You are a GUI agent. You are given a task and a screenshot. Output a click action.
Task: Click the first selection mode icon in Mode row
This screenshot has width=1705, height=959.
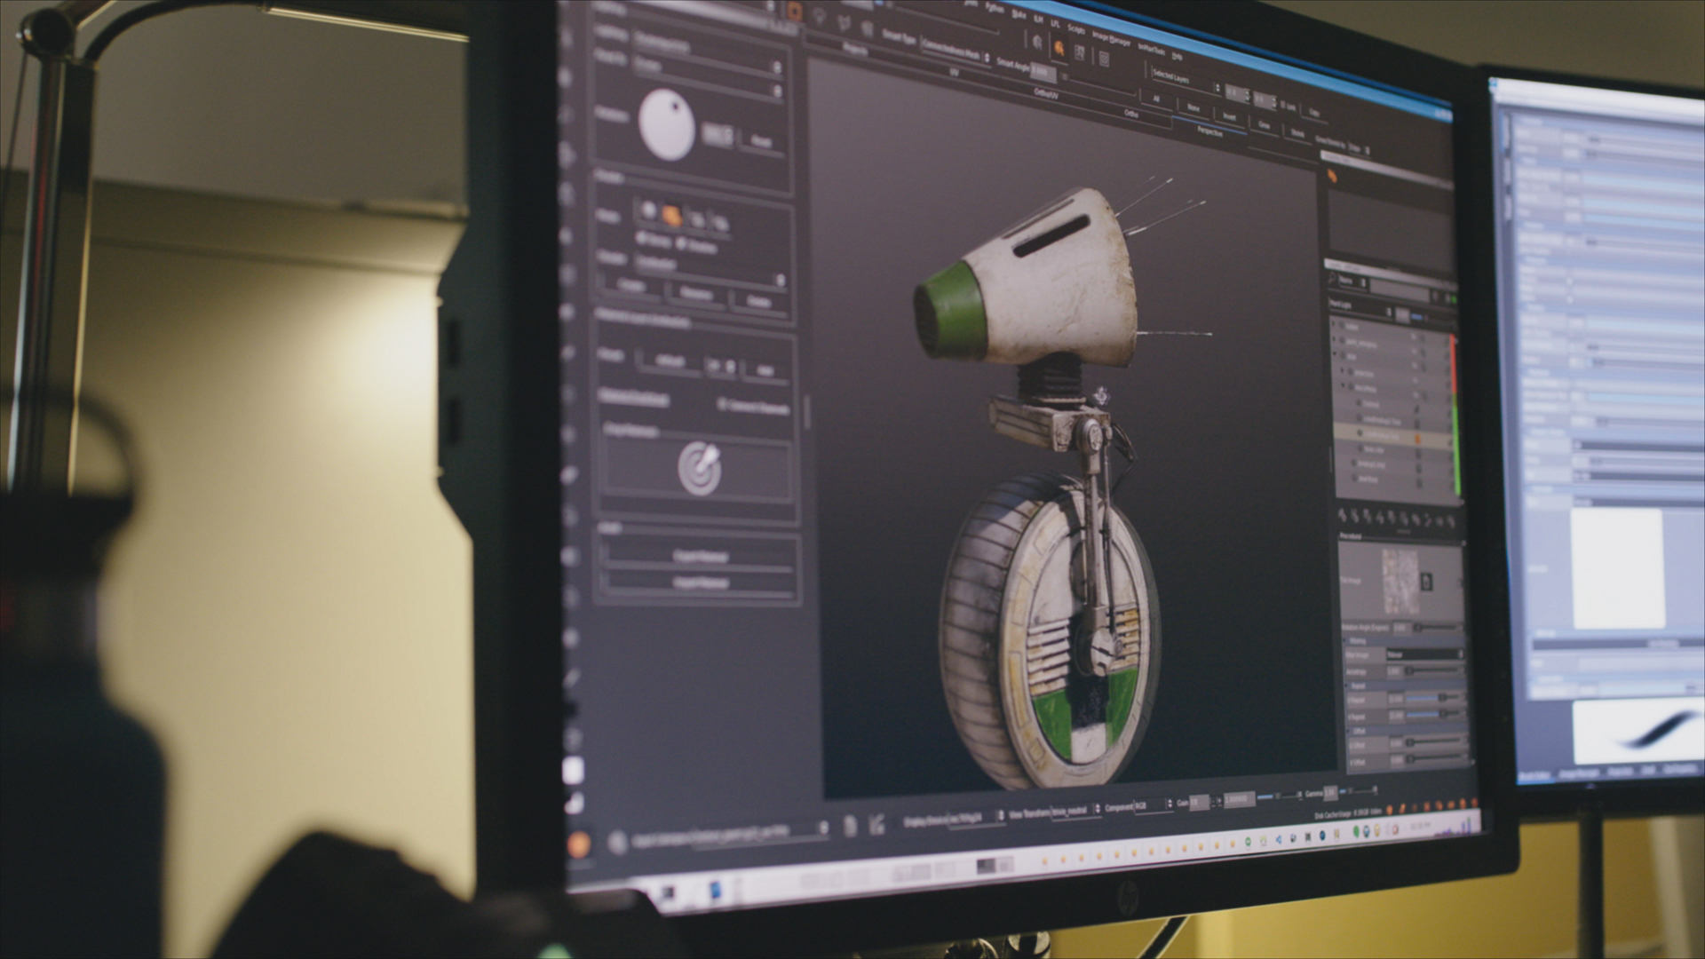(648, 211)
